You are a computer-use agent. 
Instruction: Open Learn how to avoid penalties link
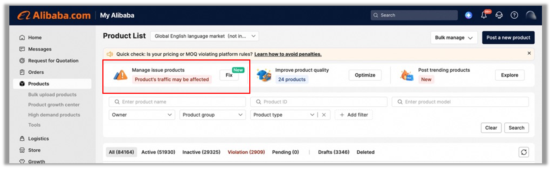[288, 54]
